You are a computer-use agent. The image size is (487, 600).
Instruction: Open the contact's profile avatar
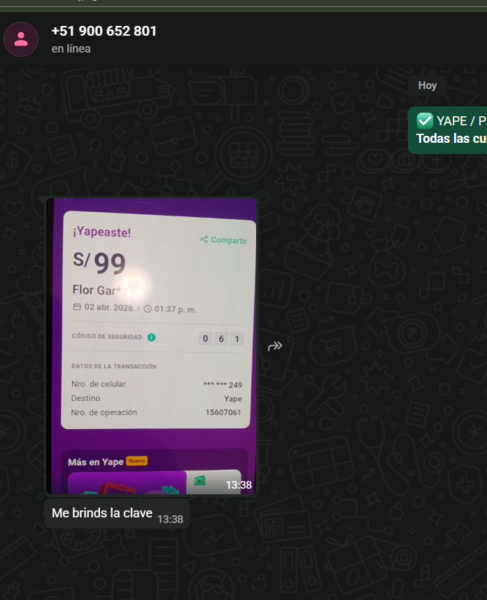pyautogui.click(x=21, y=39)
